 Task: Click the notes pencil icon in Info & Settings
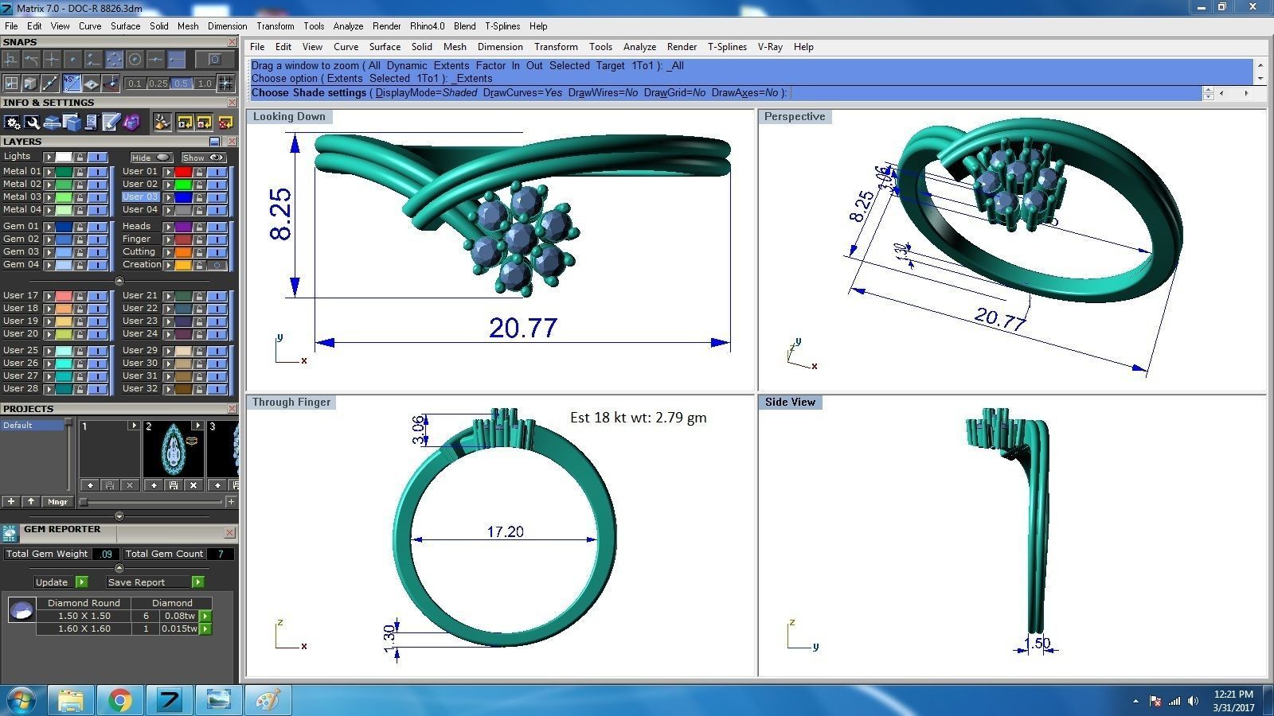tap(111, 122)
